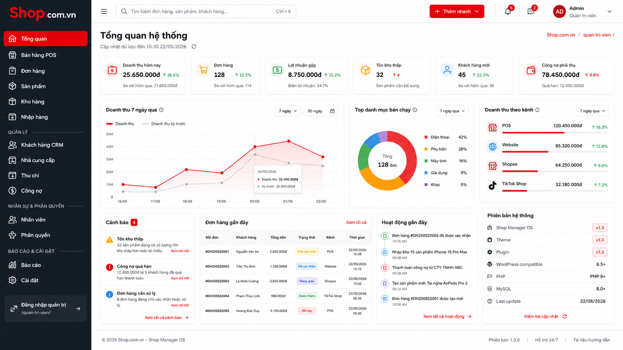Focus the order search field
Screen dimensions: 623x350
206,12
